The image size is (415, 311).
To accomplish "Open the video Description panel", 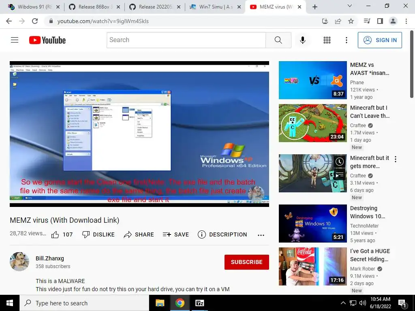I will coord(222,234).
